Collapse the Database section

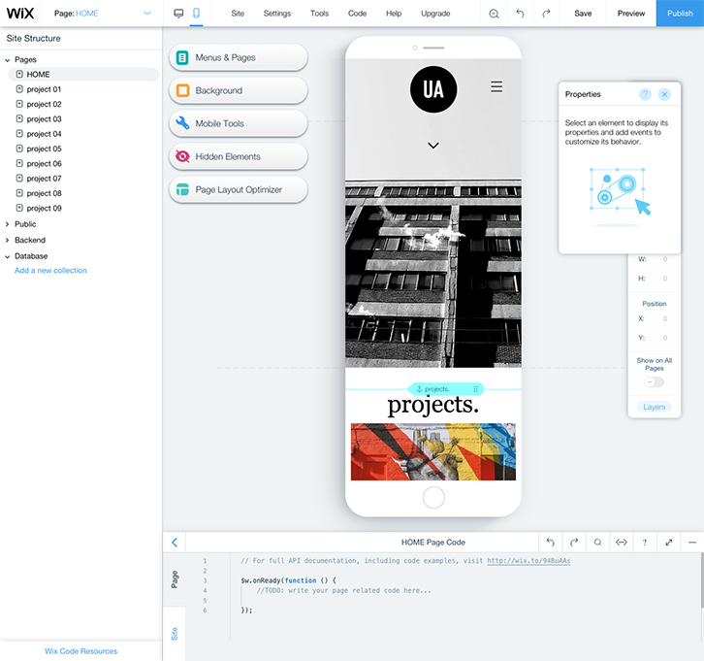(x=7, y=256)
